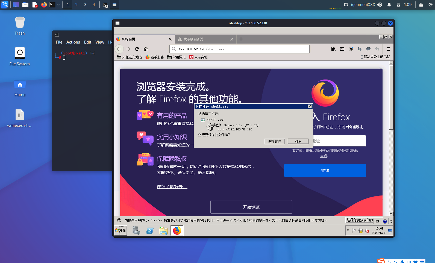435x263 pixels.
Task: Open the 服务条款 link
Action: (342, 150)
